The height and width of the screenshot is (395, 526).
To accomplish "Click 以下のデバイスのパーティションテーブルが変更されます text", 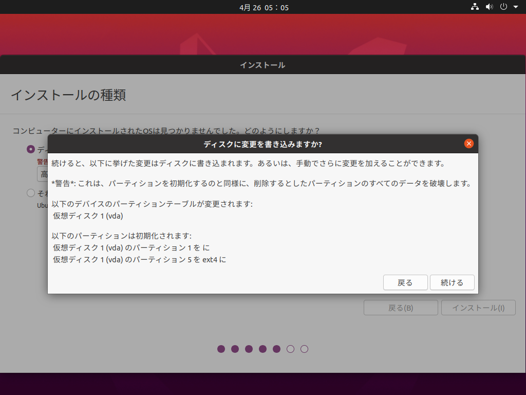I will coord(152,204).
